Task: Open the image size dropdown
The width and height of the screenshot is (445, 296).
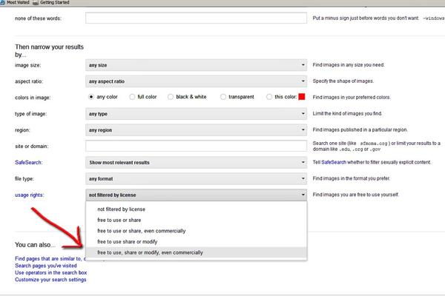Action: [196, 65]
